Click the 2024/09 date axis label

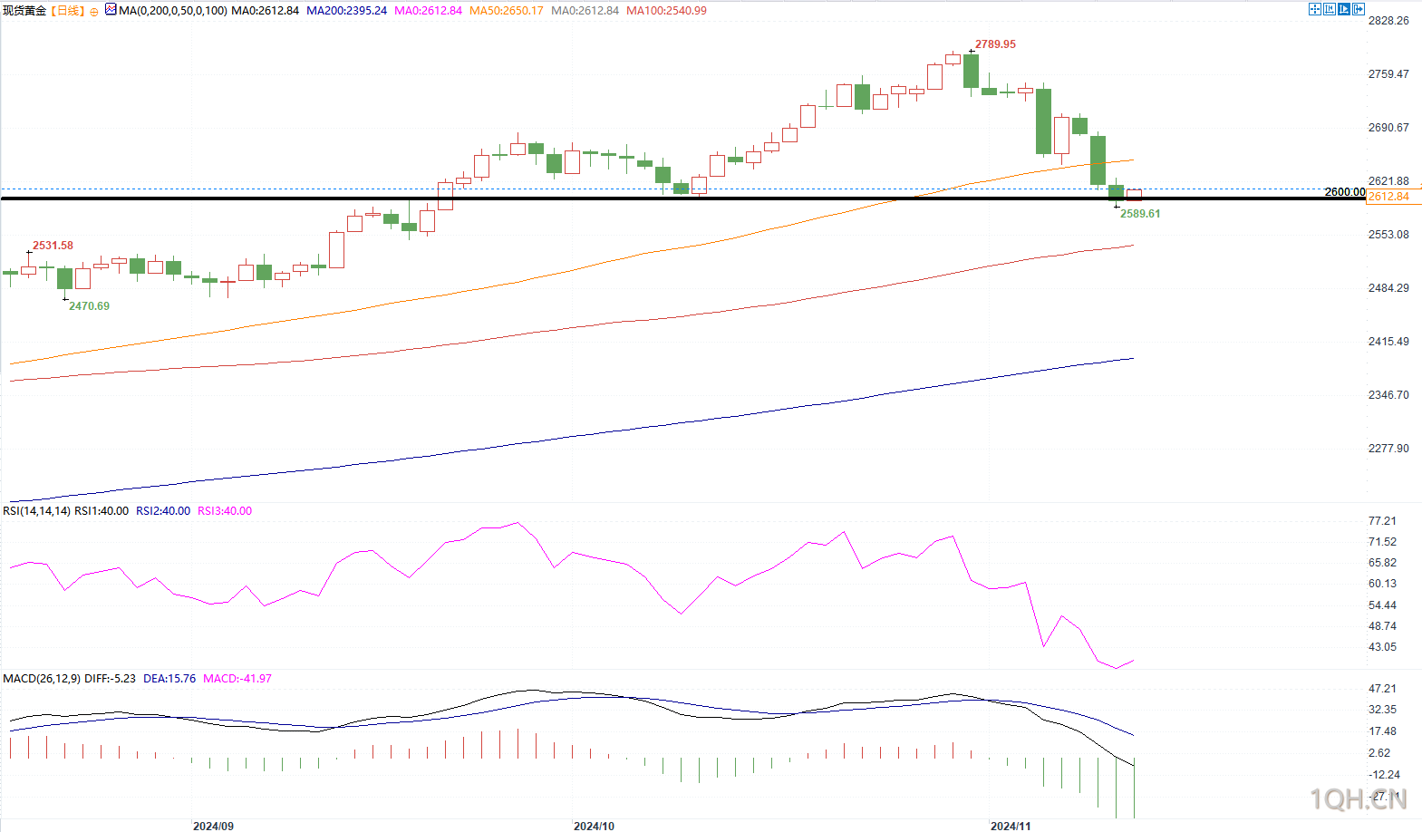click(x=213, y=826)
